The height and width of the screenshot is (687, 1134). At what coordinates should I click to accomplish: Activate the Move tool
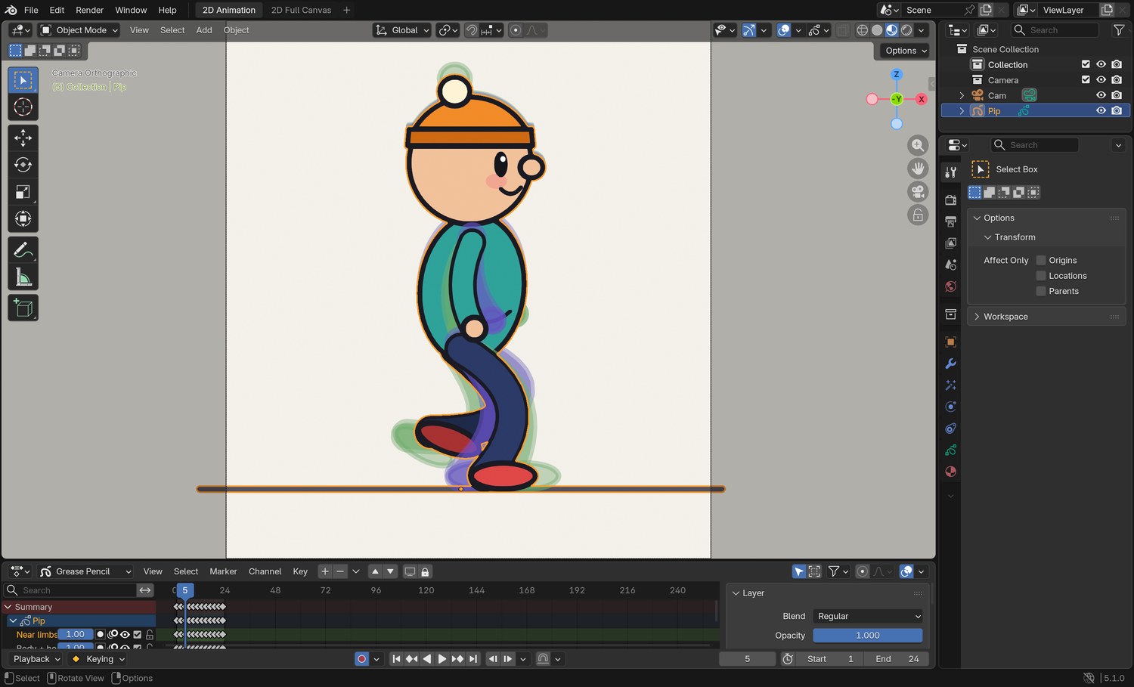click(23, 138)
